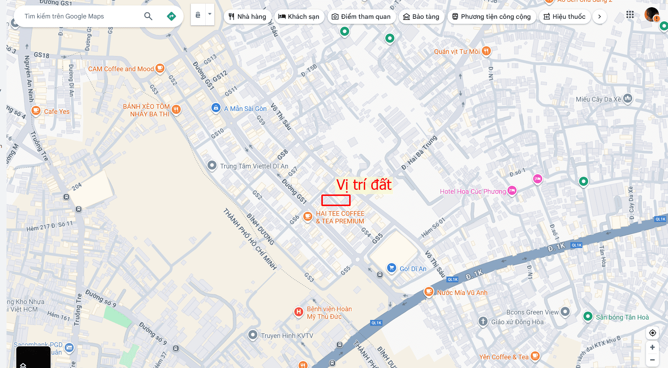This screenshot has height=368, width=668.
Task: Select the Hiệu thuốc chip
Action: pyautogui.click(x=565, y=17)
